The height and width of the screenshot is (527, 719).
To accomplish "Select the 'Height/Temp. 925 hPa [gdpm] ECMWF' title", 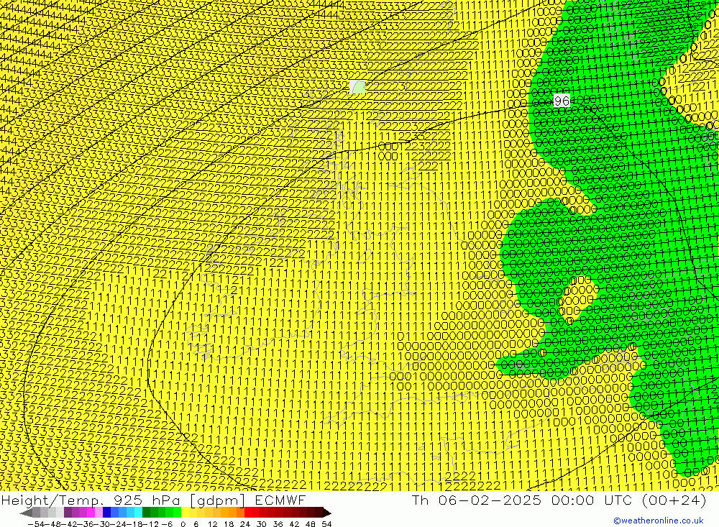I will (x=153, y=500).
